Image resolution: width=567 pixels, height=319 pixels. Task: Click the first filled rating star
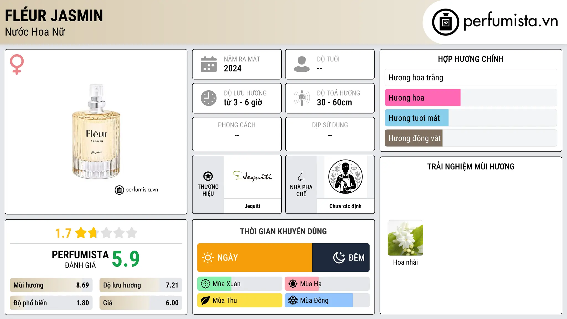[x=81, y=233]
